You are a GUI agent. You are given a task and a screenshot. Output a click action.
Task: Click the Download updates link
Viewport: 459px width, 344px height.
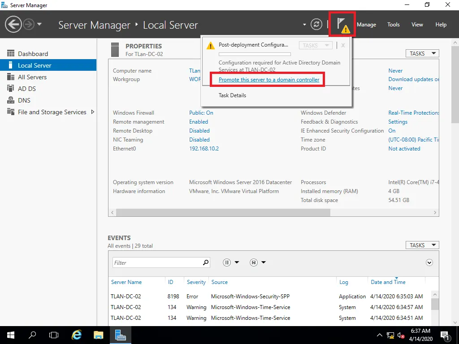coord(413,79)
